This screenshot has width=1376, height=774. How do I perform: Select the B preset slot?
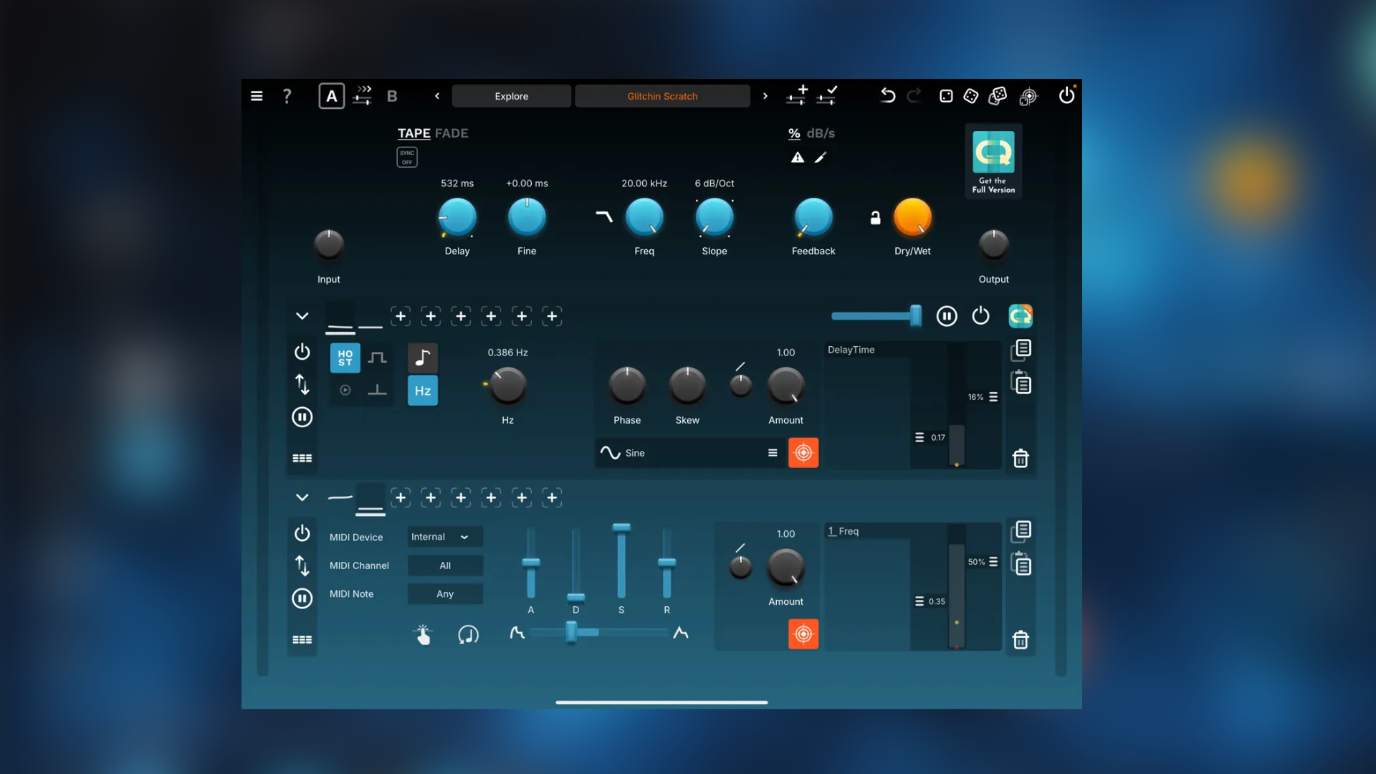(392, 96)
